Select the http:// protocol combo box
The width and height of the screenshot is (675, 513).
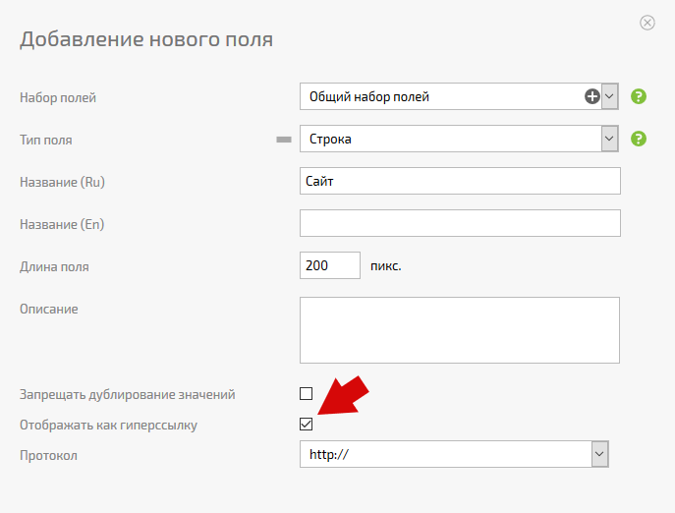pos(454,454)
